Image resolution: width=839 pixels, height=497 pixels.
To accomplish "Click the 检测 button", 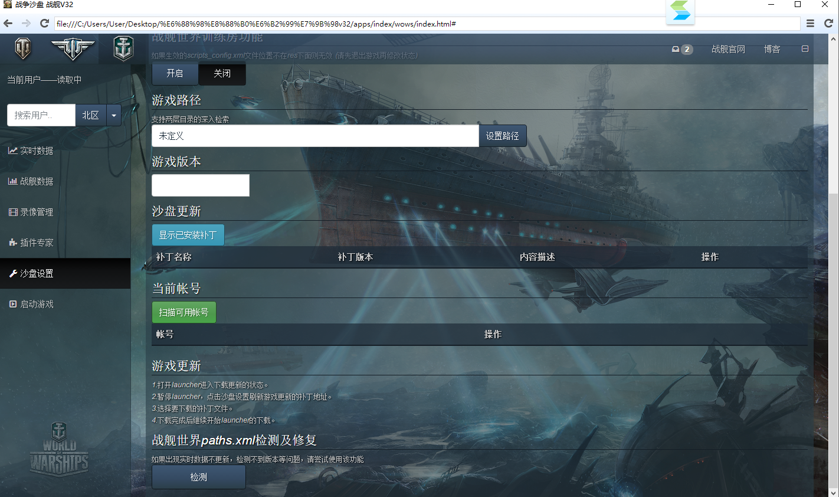I will pyautogui.click(x=199, y=477).
